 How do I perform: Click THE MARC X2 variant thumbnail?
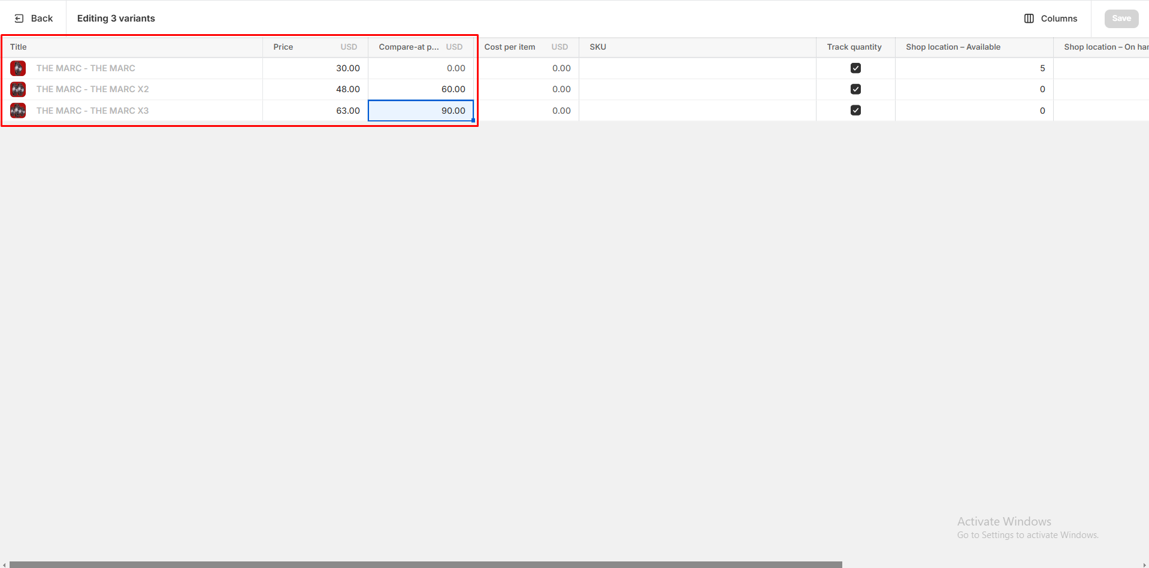point(18,89)
